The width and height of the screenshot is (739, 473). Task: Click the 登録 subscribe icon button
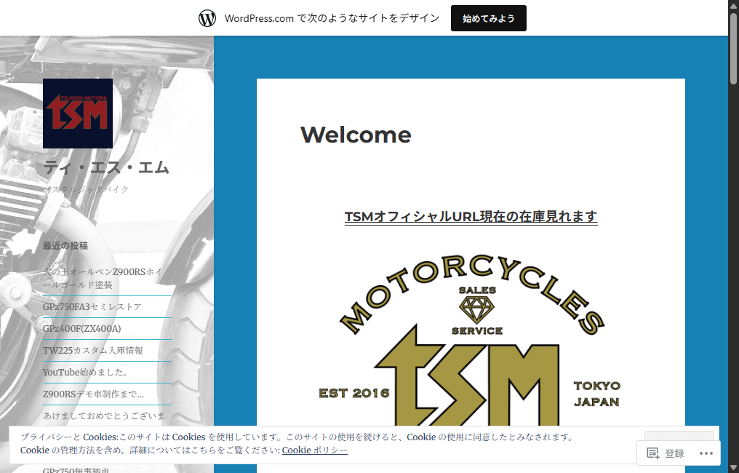(x=665, y=453)
